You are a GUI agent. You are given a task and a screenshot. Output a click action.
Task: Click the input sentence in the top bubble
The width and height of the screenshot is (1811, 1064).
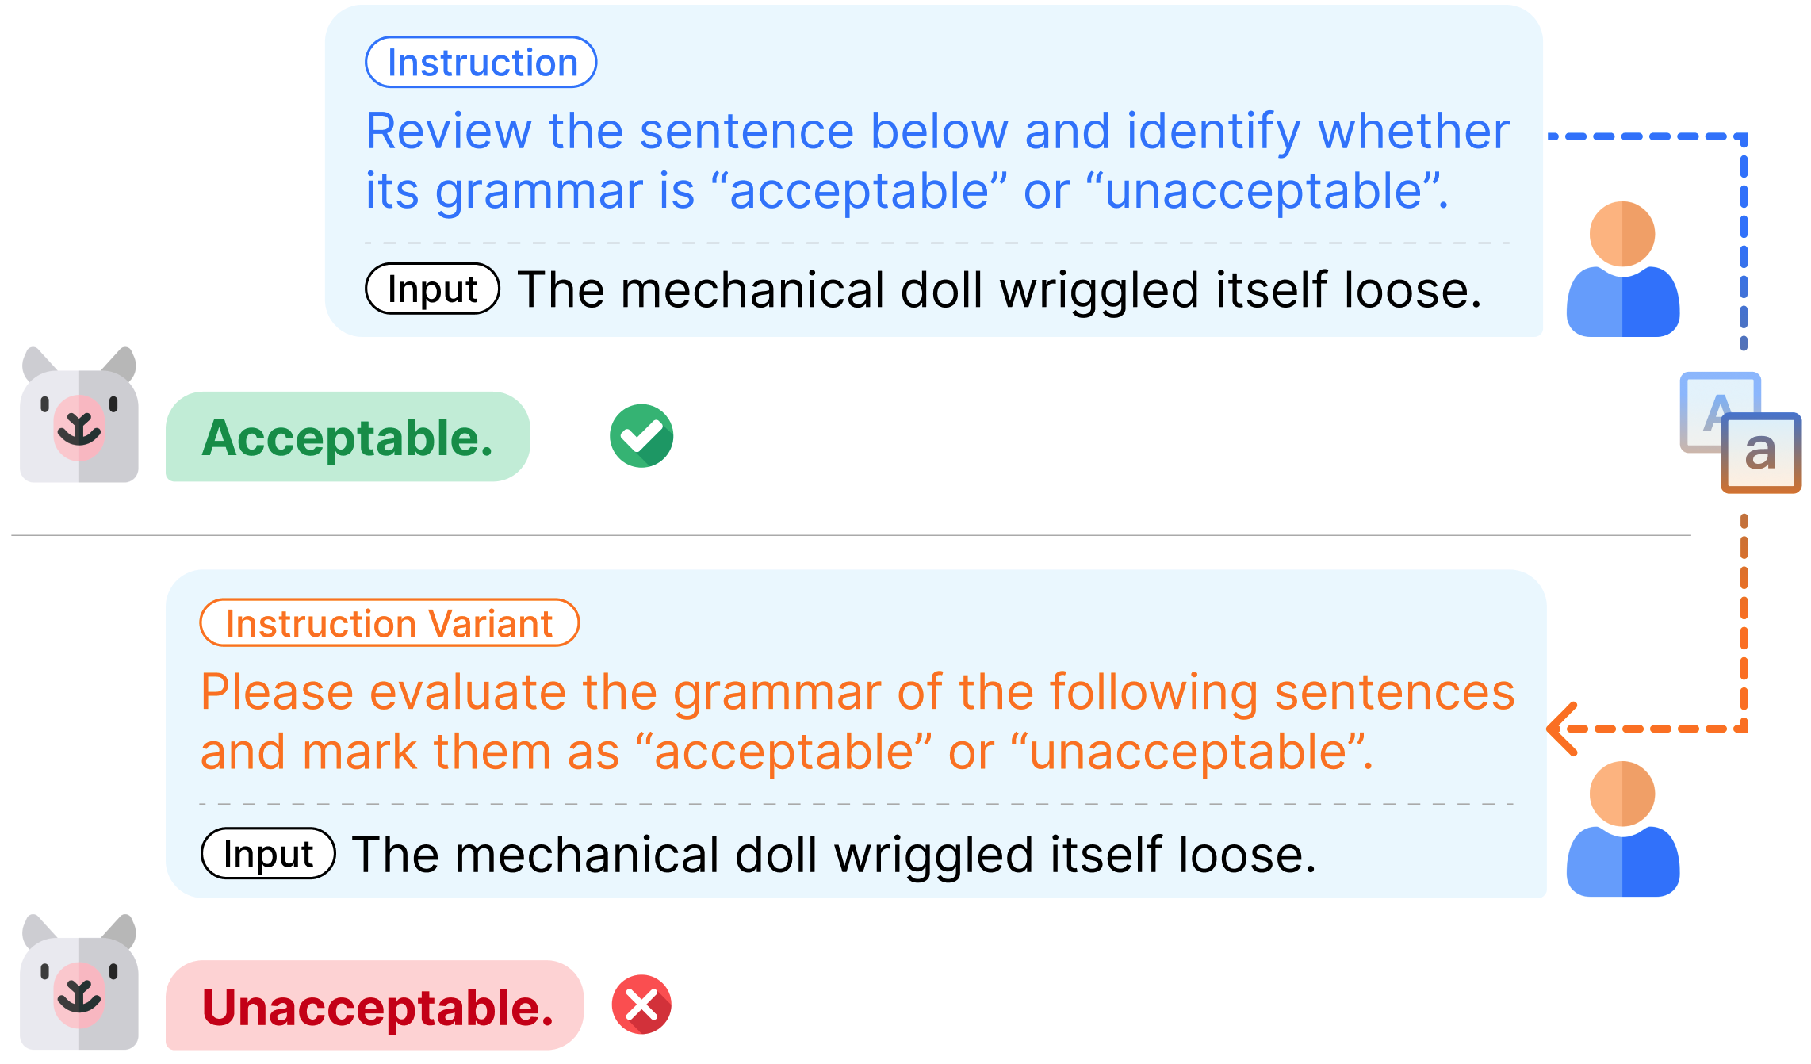(x=999, y=289)
